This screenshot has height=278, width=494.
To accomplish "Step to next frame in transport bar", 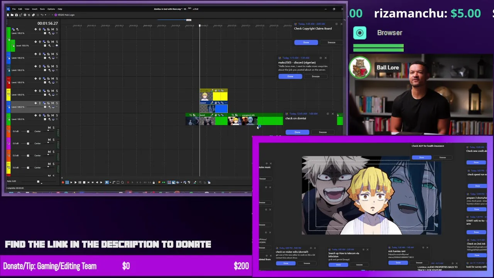I will [x=101, y=182].
